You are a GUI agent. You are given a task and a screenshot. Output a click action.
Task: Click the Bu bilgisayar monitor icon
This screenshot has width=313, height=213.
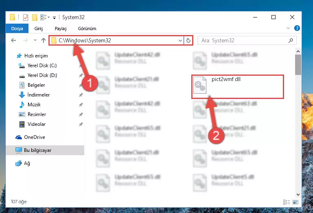(19, 150)
